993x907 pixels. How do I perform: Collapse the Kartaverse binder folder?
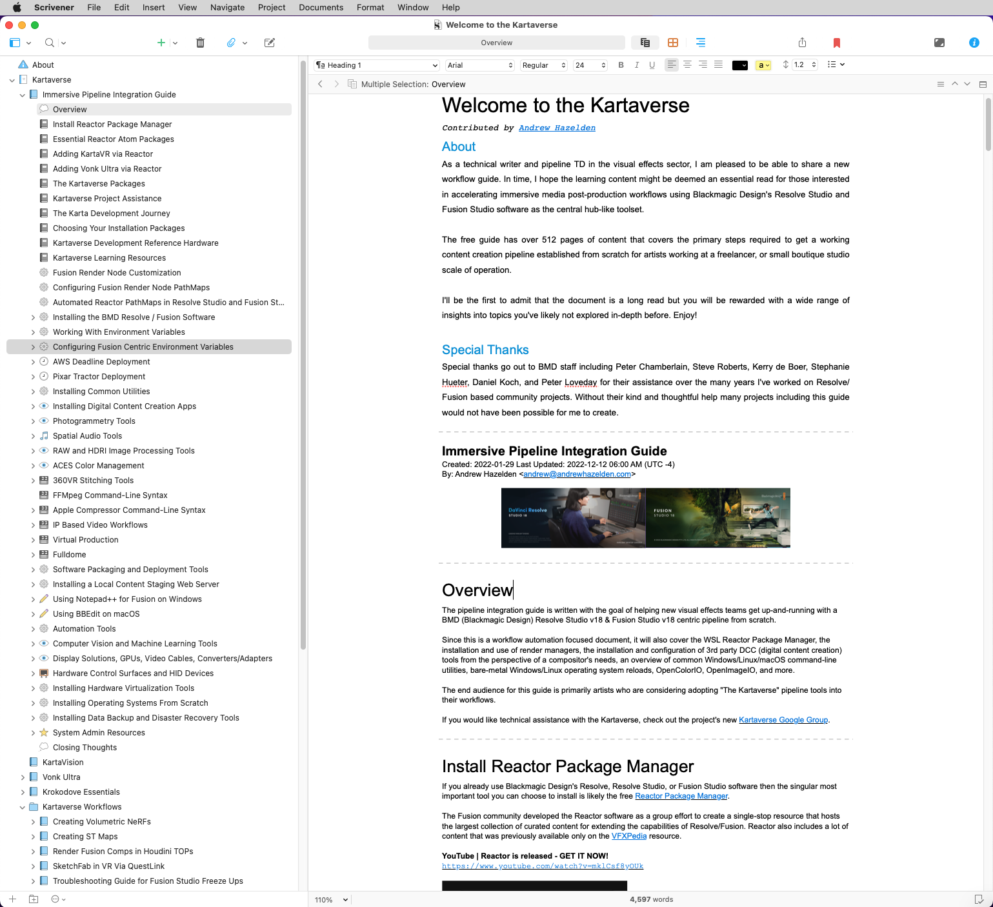coord(12,80)
